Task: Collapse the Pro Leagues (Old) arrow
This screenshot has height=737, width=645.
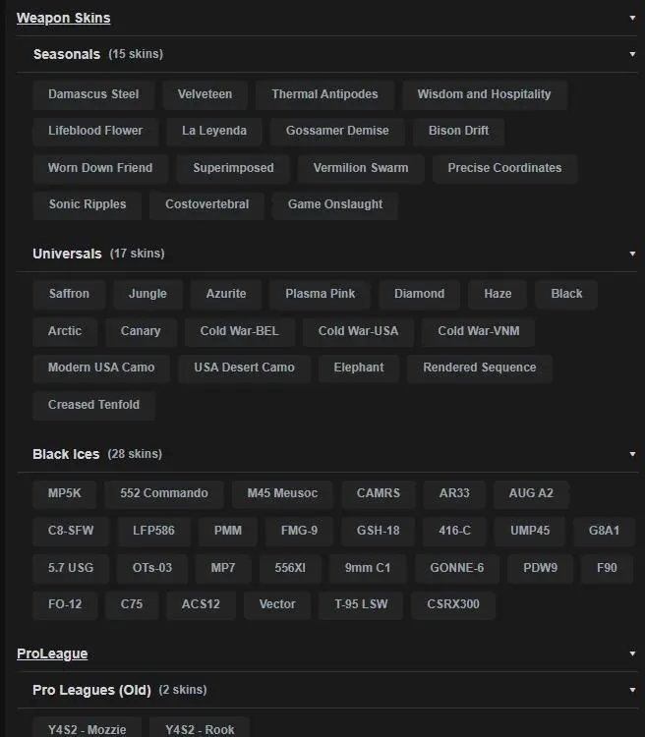Action: click(x=632, y=690)
